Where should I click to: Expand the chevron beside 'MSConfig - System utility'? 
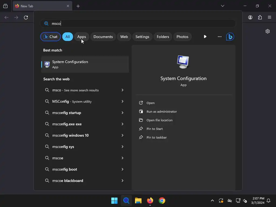point(123,101)
